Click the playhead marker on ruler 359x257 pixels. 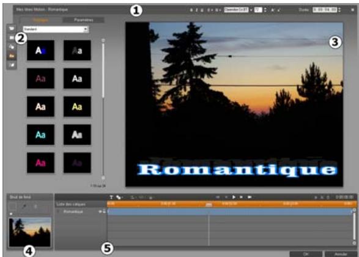click(209, 204)
